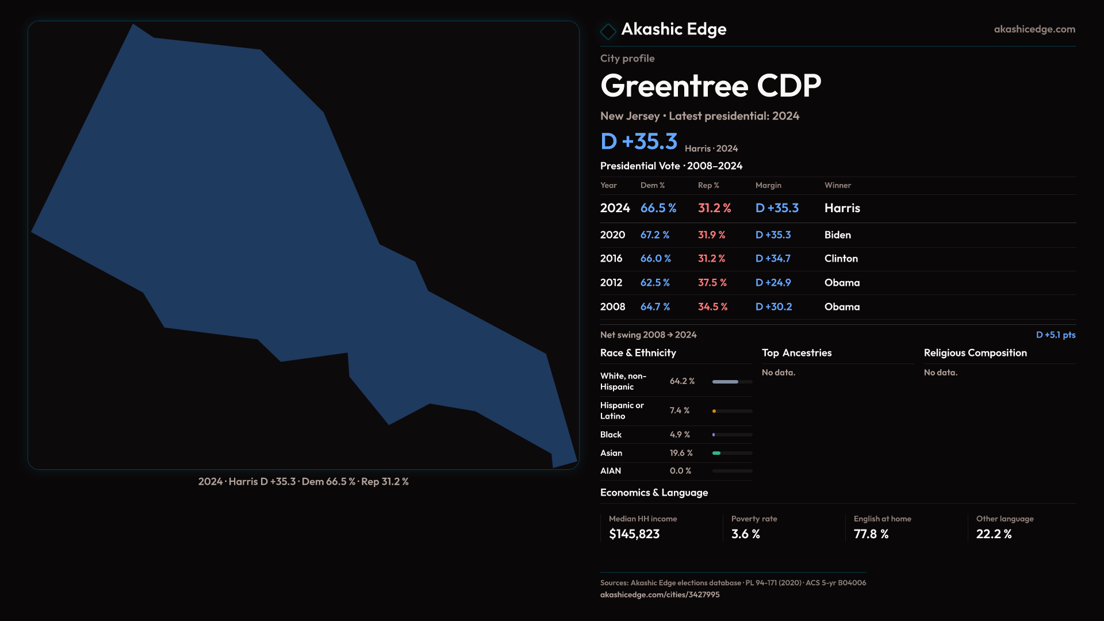Select the 2008 Obama result row

pyautogui.click(x=837, y=307)
